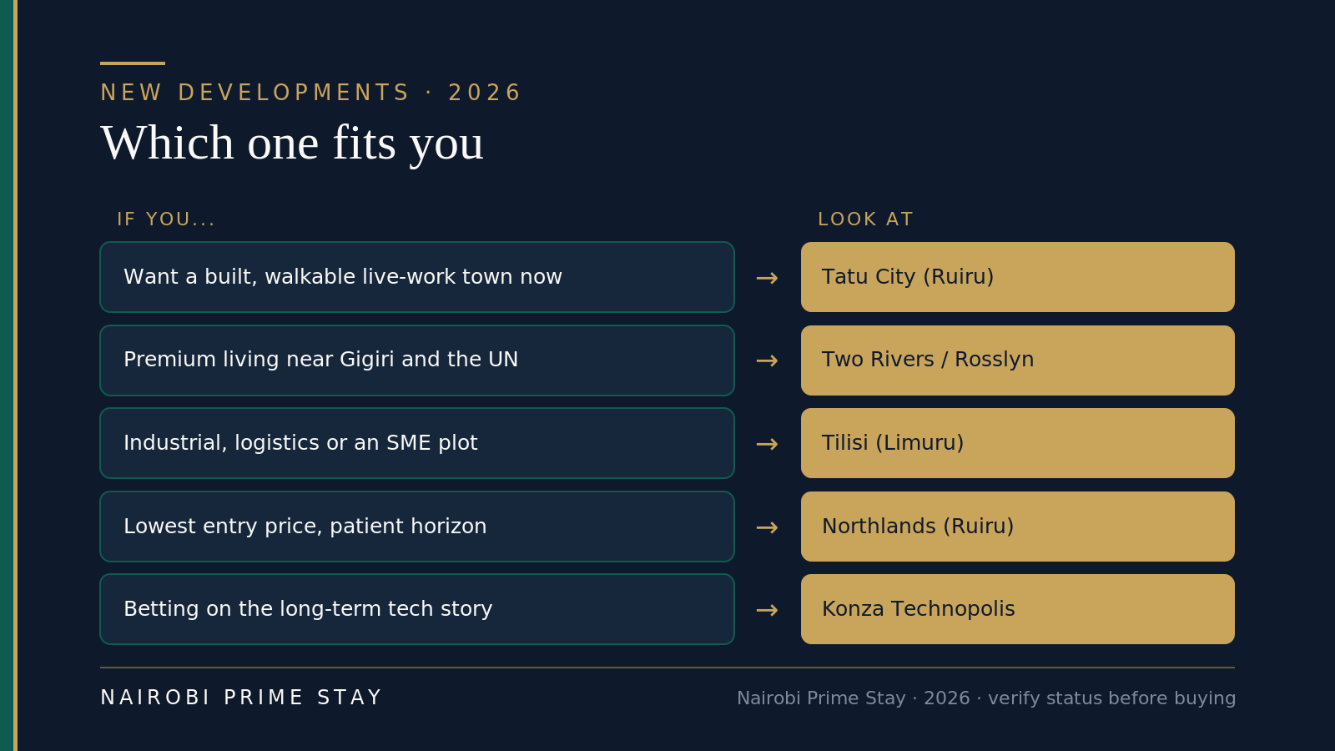Choose the Northlands (Ruiru) card
Image resolution: width=1335 pixels, height=751 pixels.
coord(1018,527)
